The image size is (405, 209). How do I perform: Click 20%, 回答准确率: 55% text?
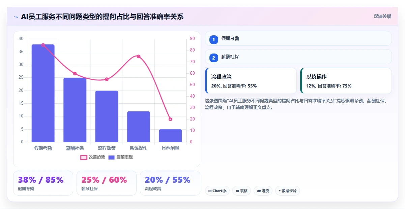tap(234, 86)
